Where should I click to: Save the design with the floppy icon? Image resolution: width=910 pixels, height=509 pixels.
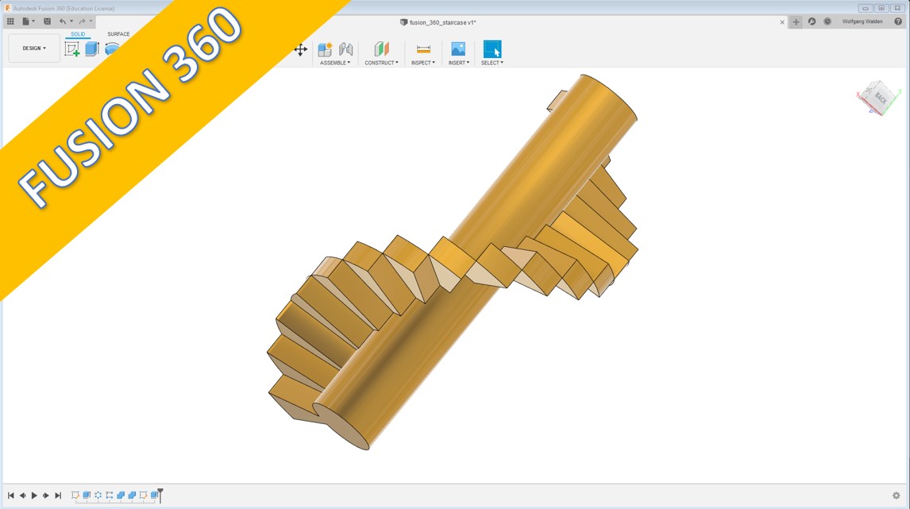click(x=47, y=21)
